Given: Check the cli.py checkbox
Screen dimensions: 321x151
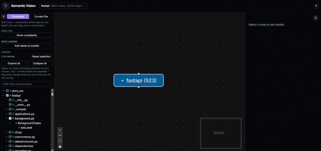Looking at the screenshot, I should coord(10,132).
